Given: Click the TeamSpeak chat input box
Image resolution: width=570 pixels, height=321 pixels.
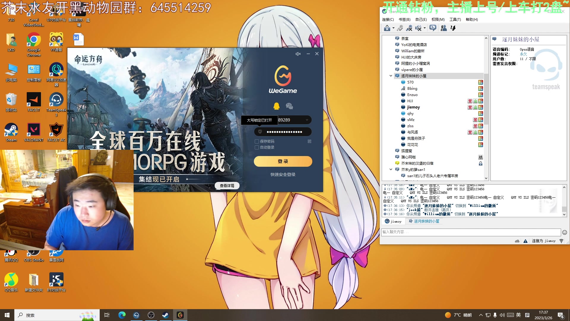Looking at the screenshot, I should tap(471, 232).
